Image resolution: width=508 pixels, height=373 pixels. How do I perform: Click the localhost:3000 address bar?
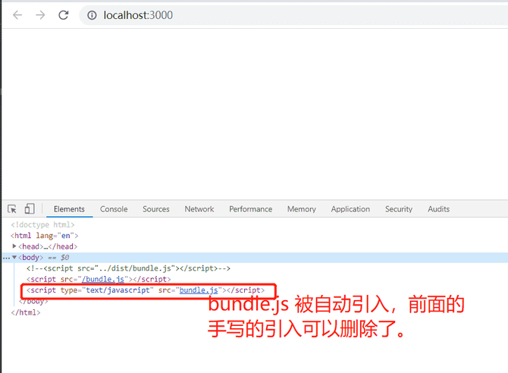click(293, 15)
